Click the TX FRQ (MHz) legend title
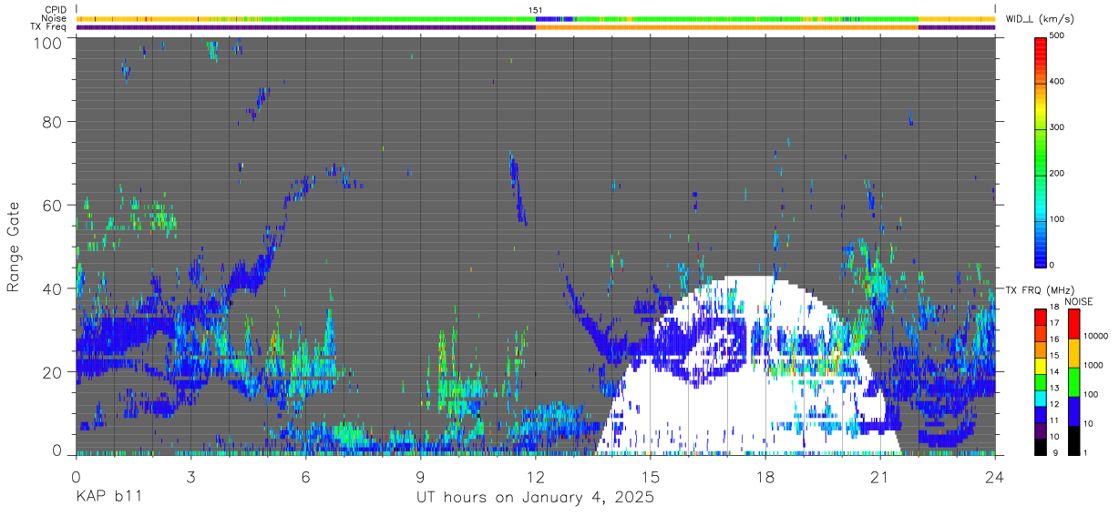Viewport: 1119px width, 516px height. point(1040,289)
